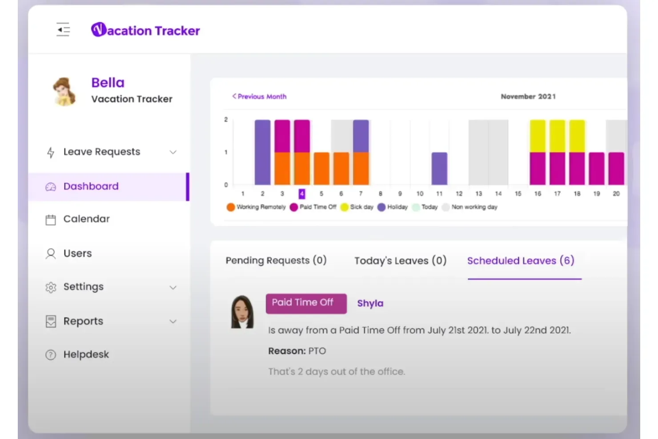Screen dimensions: 658x439
Task: Click the Paid Time Off legend color swatch
Action: point(293,207)
